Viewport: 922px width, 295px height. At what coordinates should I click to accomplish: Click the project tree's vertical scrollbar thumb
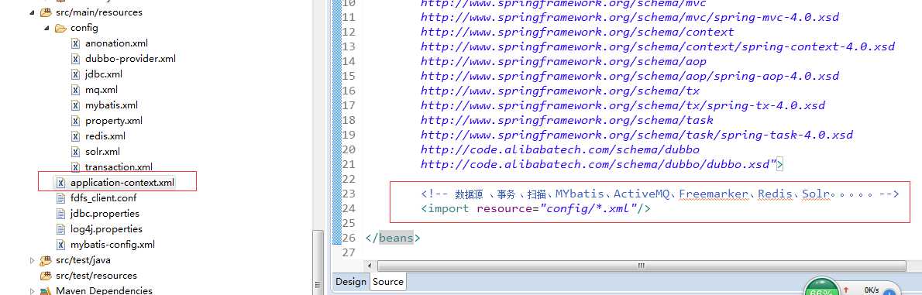click(318, 262)
